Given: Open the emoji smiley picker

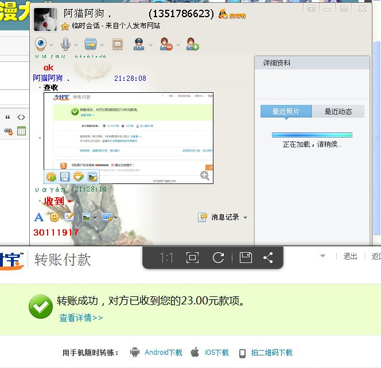Looking at the screenshot, I should click(55, 217).
